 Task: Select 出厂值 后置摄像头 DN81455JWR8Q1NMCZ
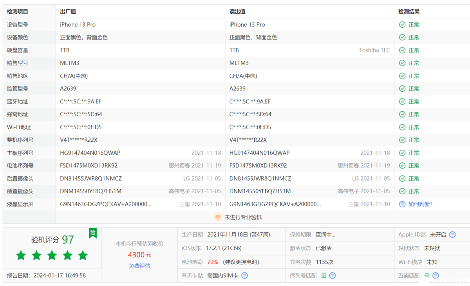point(91,179)
